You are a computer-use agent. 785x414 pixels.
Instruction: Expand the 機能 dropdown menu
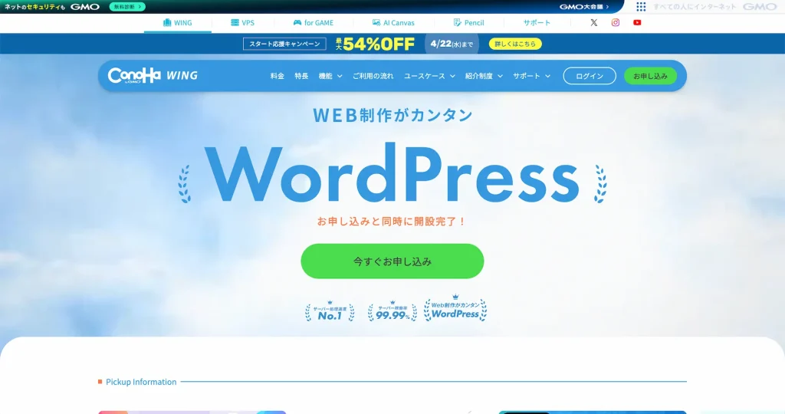pyautogui.click(x=330, y=76)
